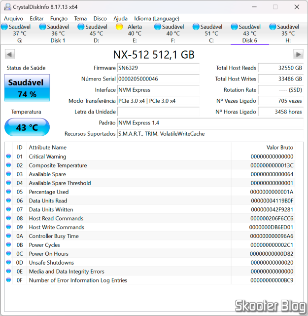
Task: Click raw value 0000004119B0F
Action: (x=272, y=201)
